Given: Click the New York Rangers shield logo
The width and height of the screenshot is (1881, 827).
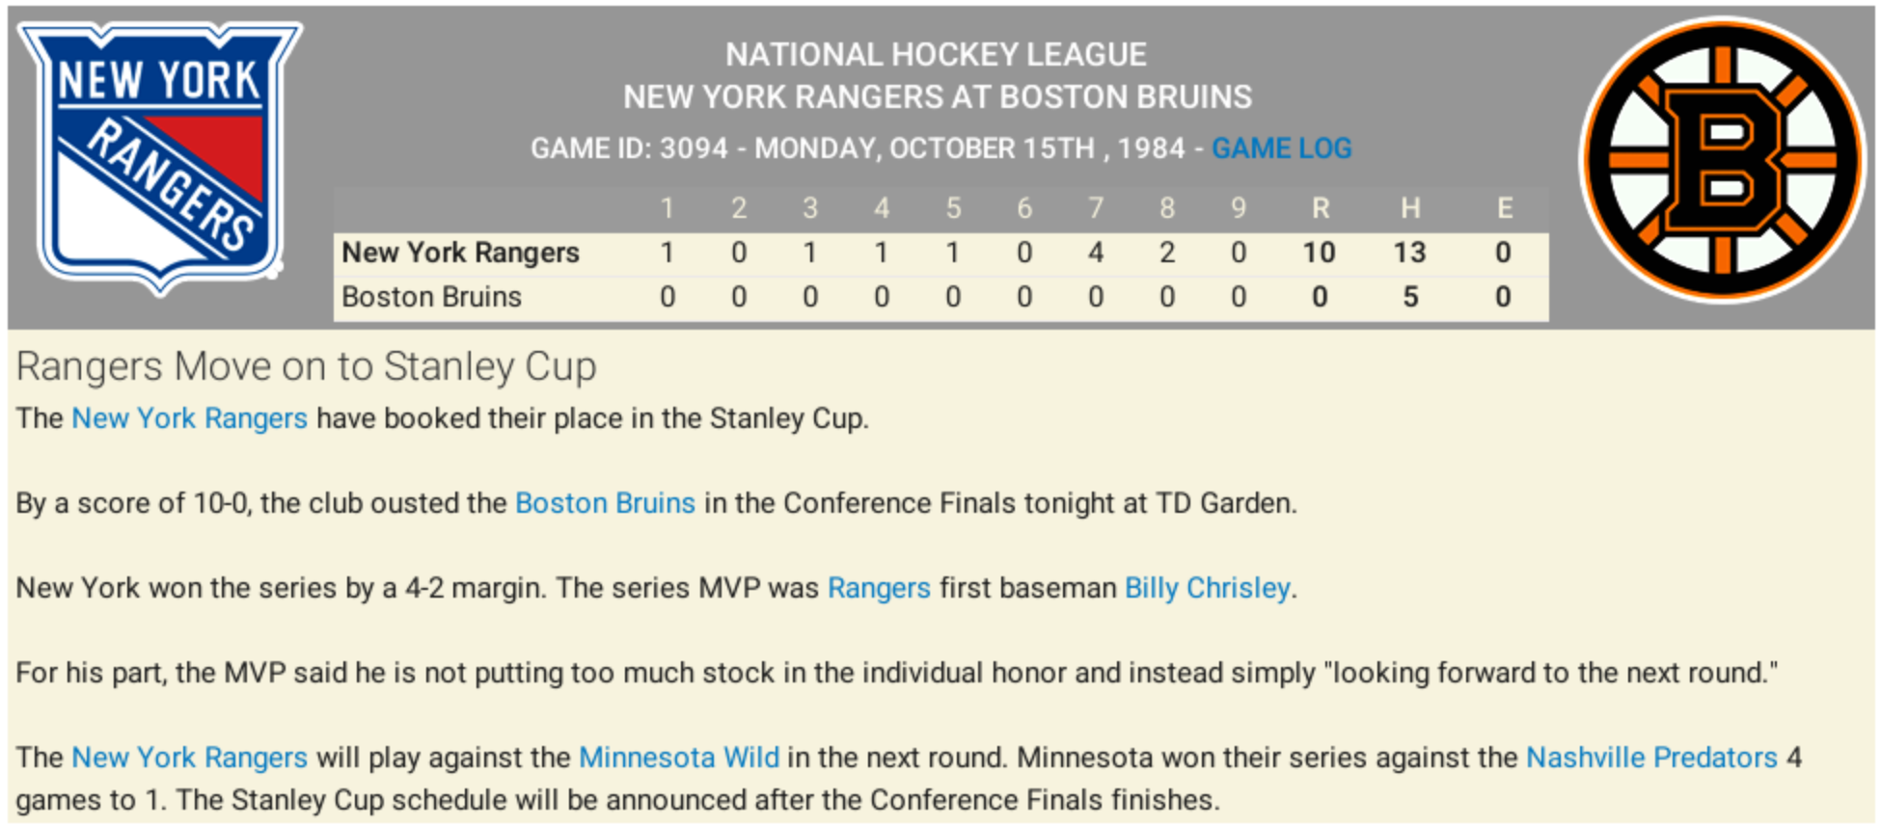Looking at the screenshot, I should (x=160, y=154).
